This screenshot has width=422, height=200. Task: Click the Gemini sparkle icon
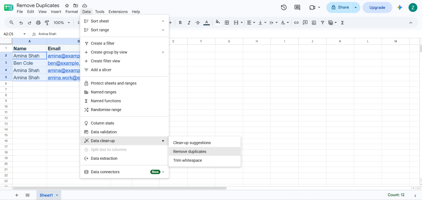(x=400, y=7)
